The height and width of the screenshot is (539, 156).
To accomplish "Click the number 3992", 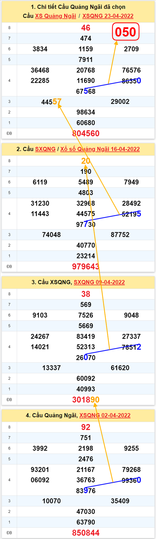I will [40, 448].
